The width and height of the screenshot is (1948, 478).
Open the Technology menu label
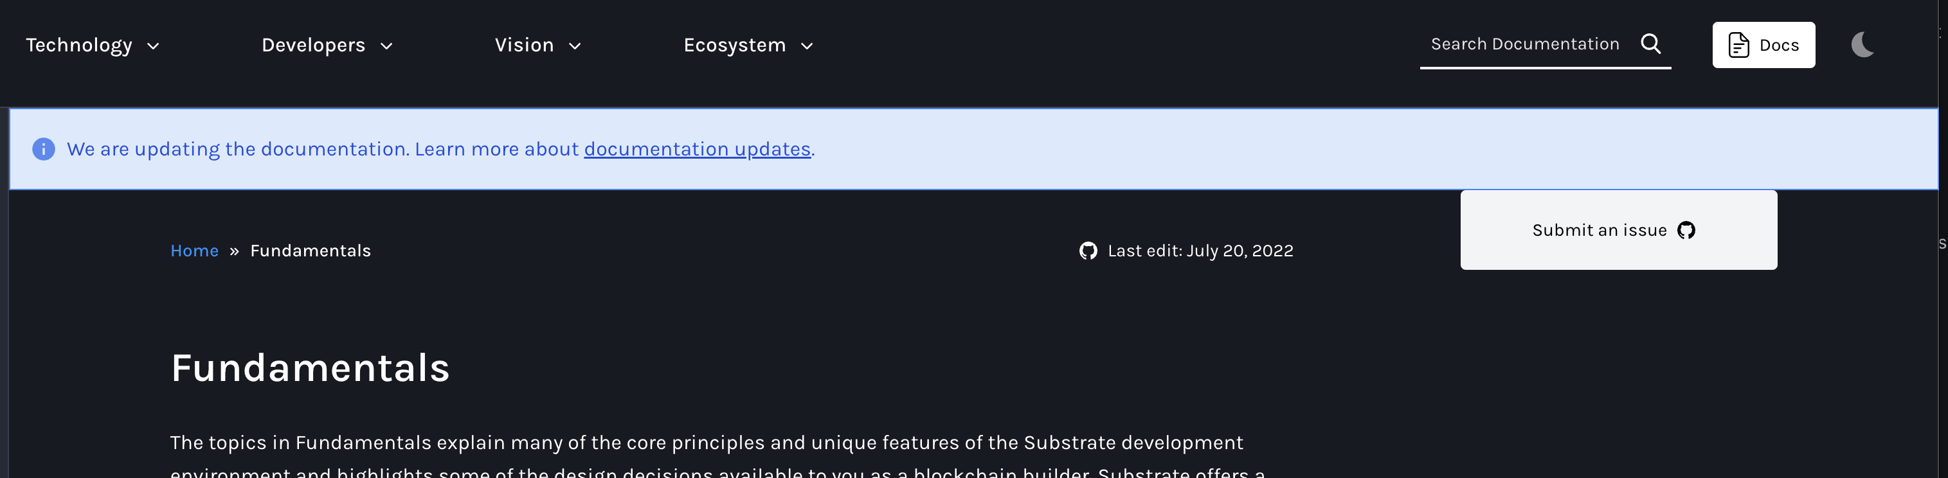click(x=80, y=46)
